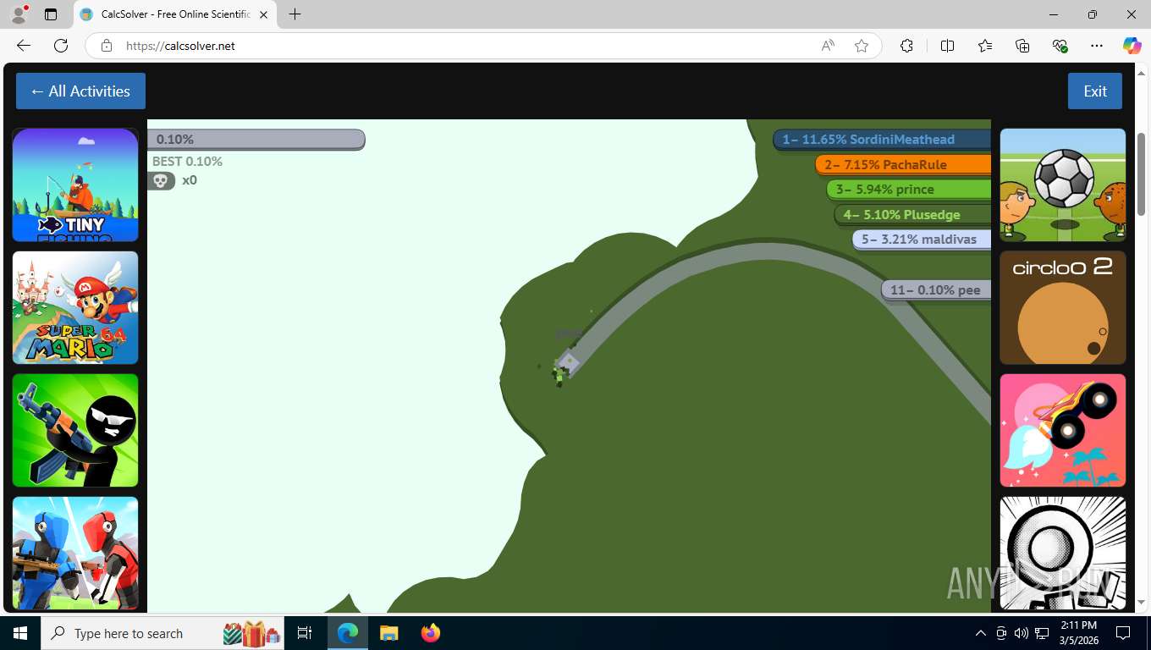1151x650 pixels.
Task: Click the taskbar search box
Action: pyautogui.click(x=164, y=633)
